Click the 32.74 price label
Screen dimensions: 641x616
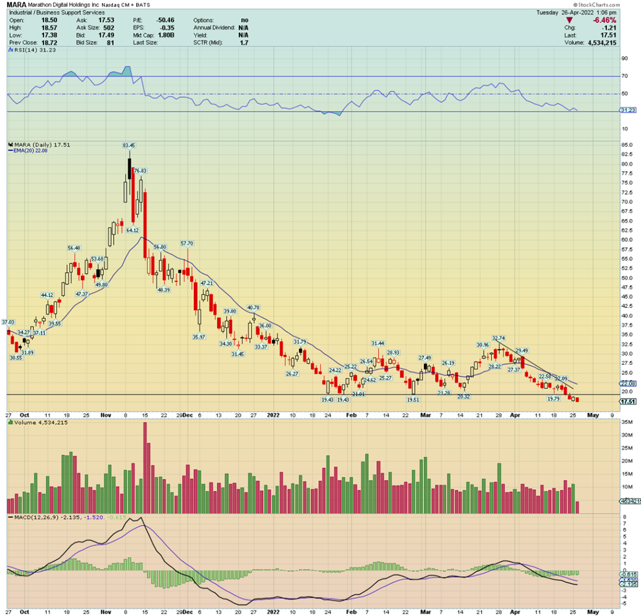pos(498,338)
